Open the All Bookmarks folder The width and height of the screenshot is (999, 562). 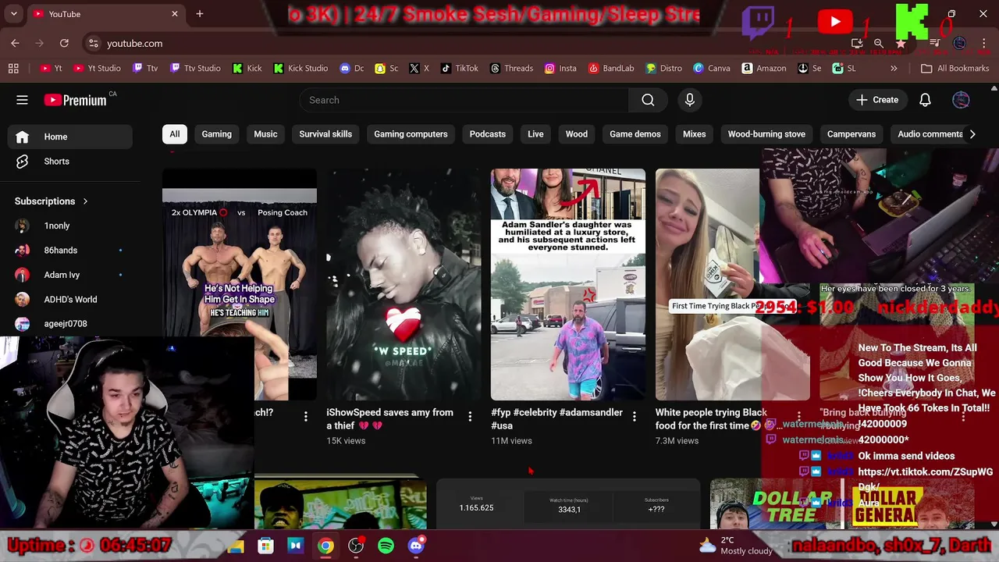pyautogui.click(x=955, y=68)
